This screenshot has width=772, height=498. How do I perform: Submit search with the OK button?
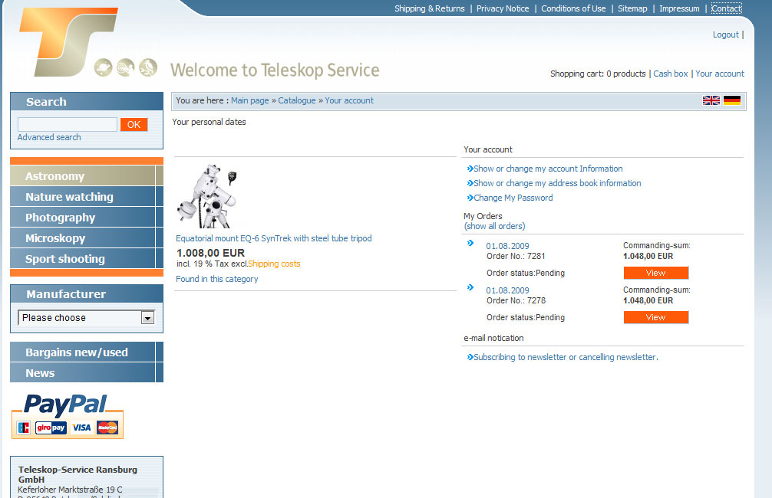click(134, 124)
